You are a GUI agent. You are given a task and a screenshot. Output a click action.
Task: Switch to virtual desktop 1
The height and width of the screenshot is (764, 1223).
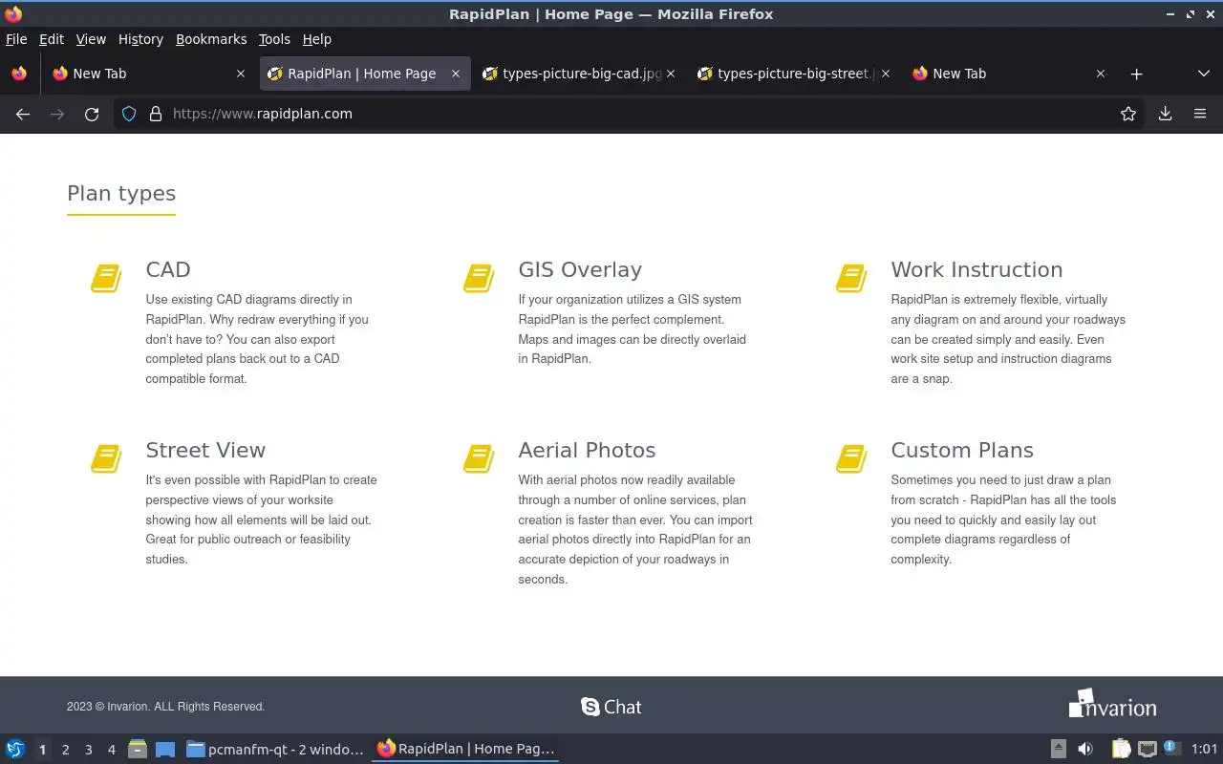[x=42, y=750]
